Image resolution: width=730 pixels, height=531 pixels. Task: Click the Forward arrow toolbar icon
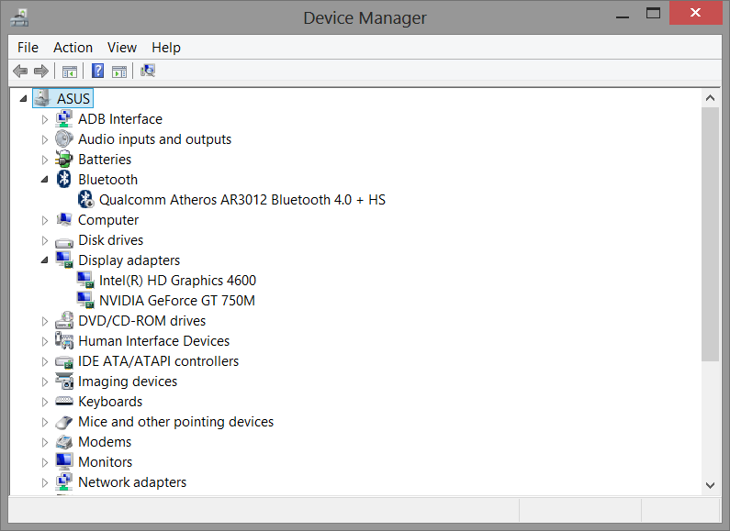pos(41,72)
